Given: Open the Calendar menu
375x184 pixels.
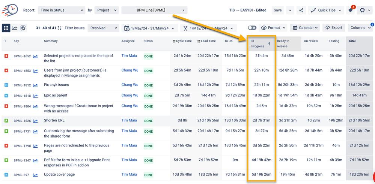Looking at the screenshot, I should pos(306,28).
